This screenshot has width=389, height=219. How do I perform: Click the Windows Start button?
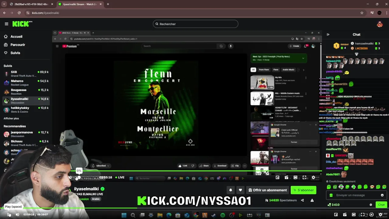coord(124,215)
